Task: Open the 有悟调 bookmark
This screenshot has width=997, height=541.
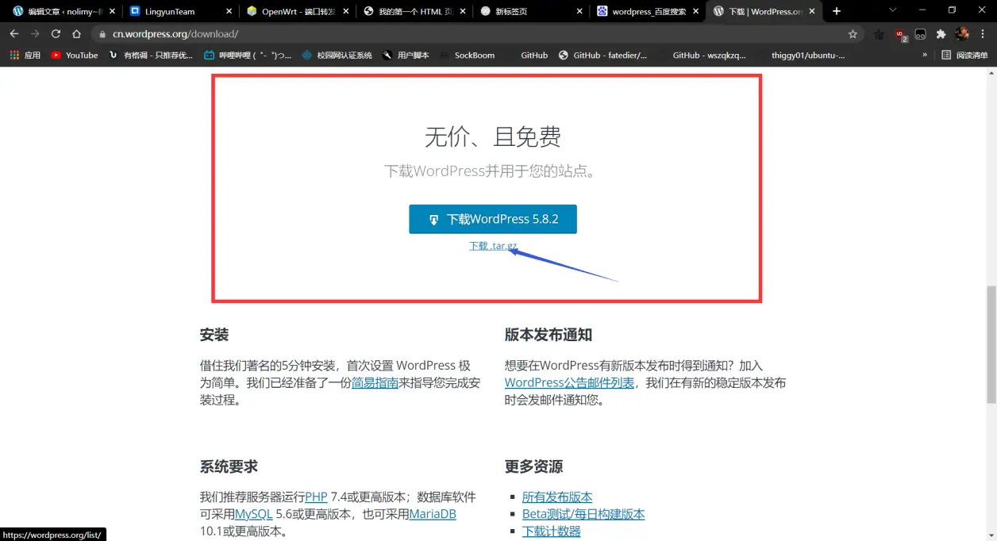Action: click(x=151, y=56)
